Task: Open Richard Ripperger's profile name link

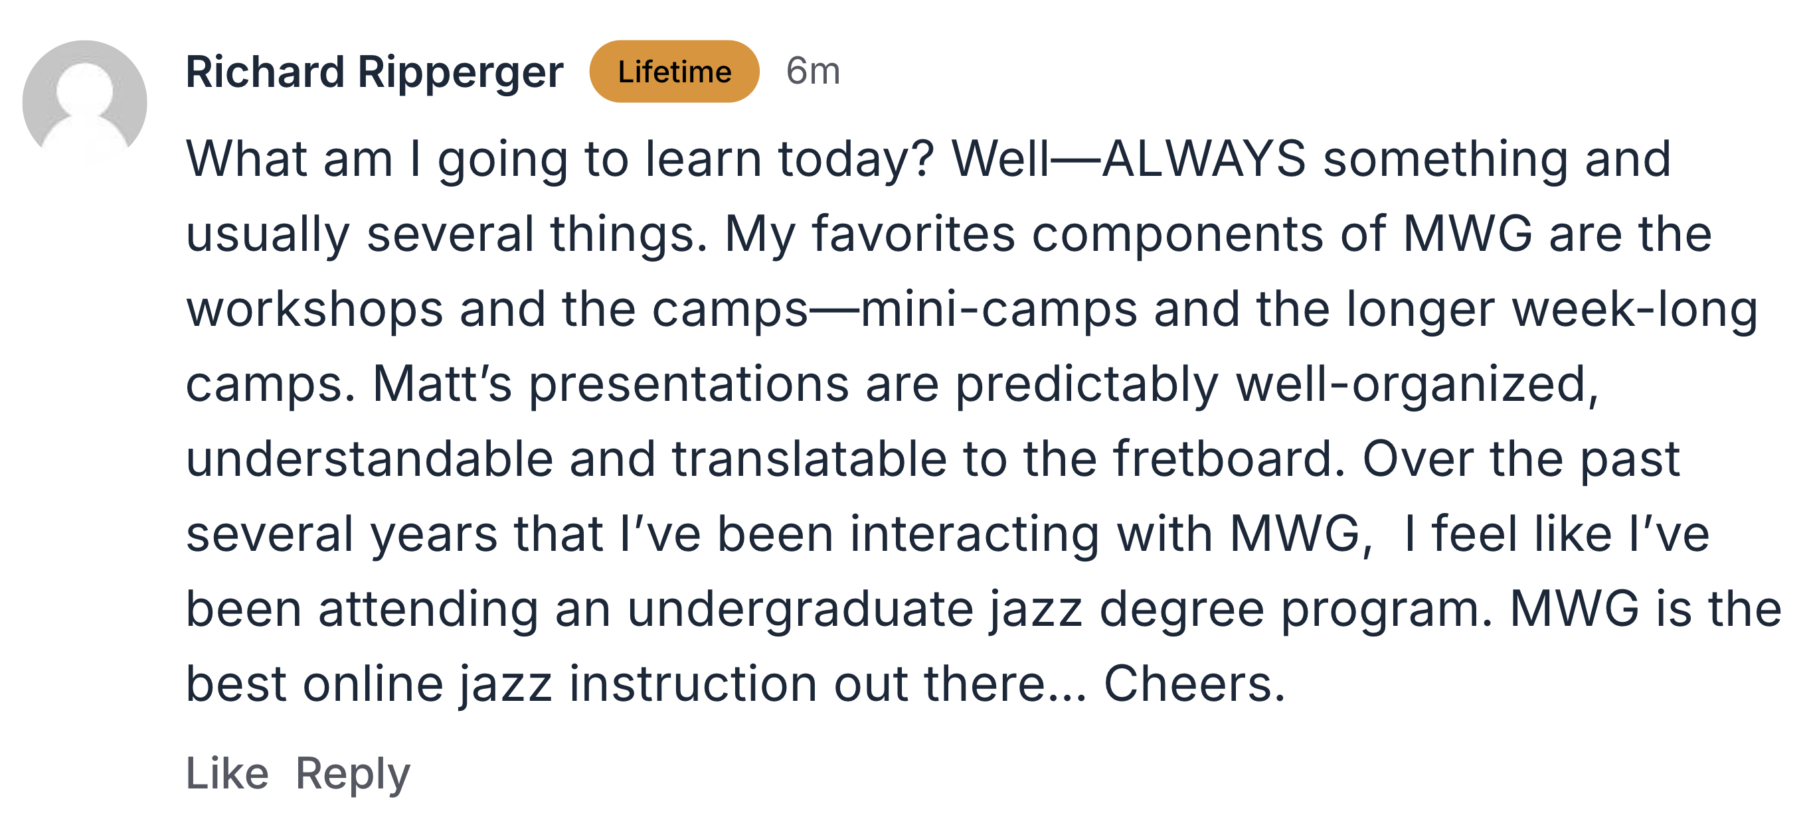Action: click(375, 72)
